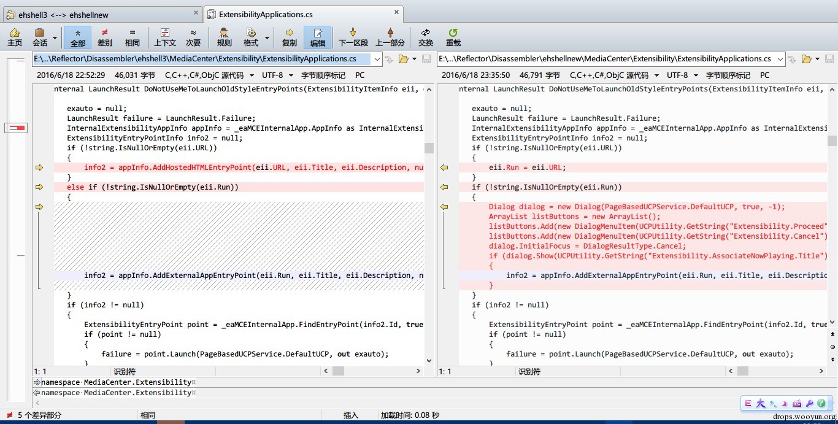Click the left pane vertical scrollbar thumb
Screen dimensions: 838x424
pos(429,148)
